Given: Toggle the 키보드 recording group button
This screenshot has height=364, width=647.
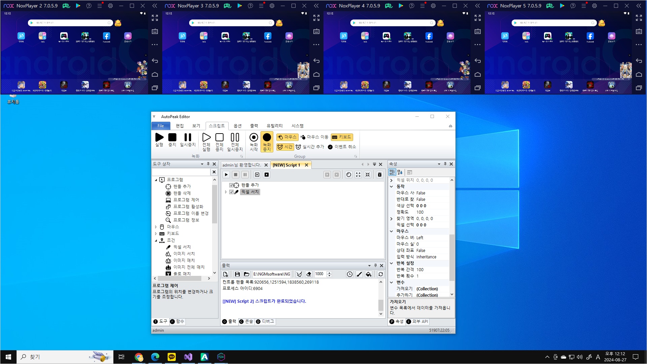Looking at the screenshot, I should click(342, 137).
